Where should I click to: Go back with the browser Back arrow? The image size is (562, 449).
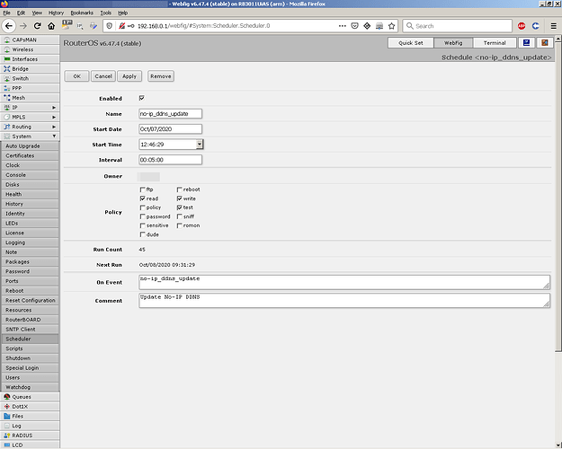pyautogui.click(x=9, y=26)
